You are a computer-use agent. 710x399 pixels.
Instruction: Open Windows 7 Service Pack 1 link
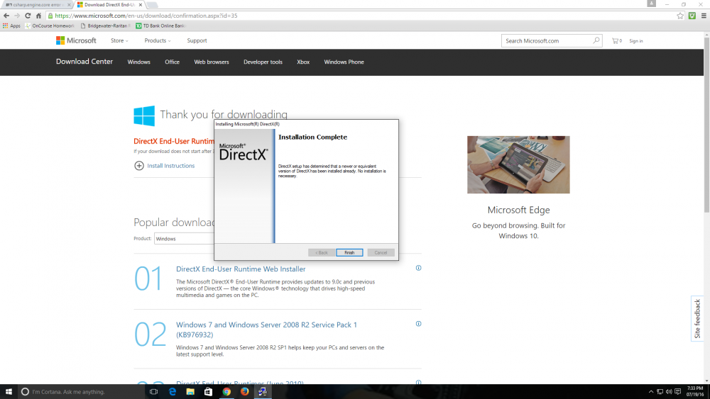[x=266, y=330]
